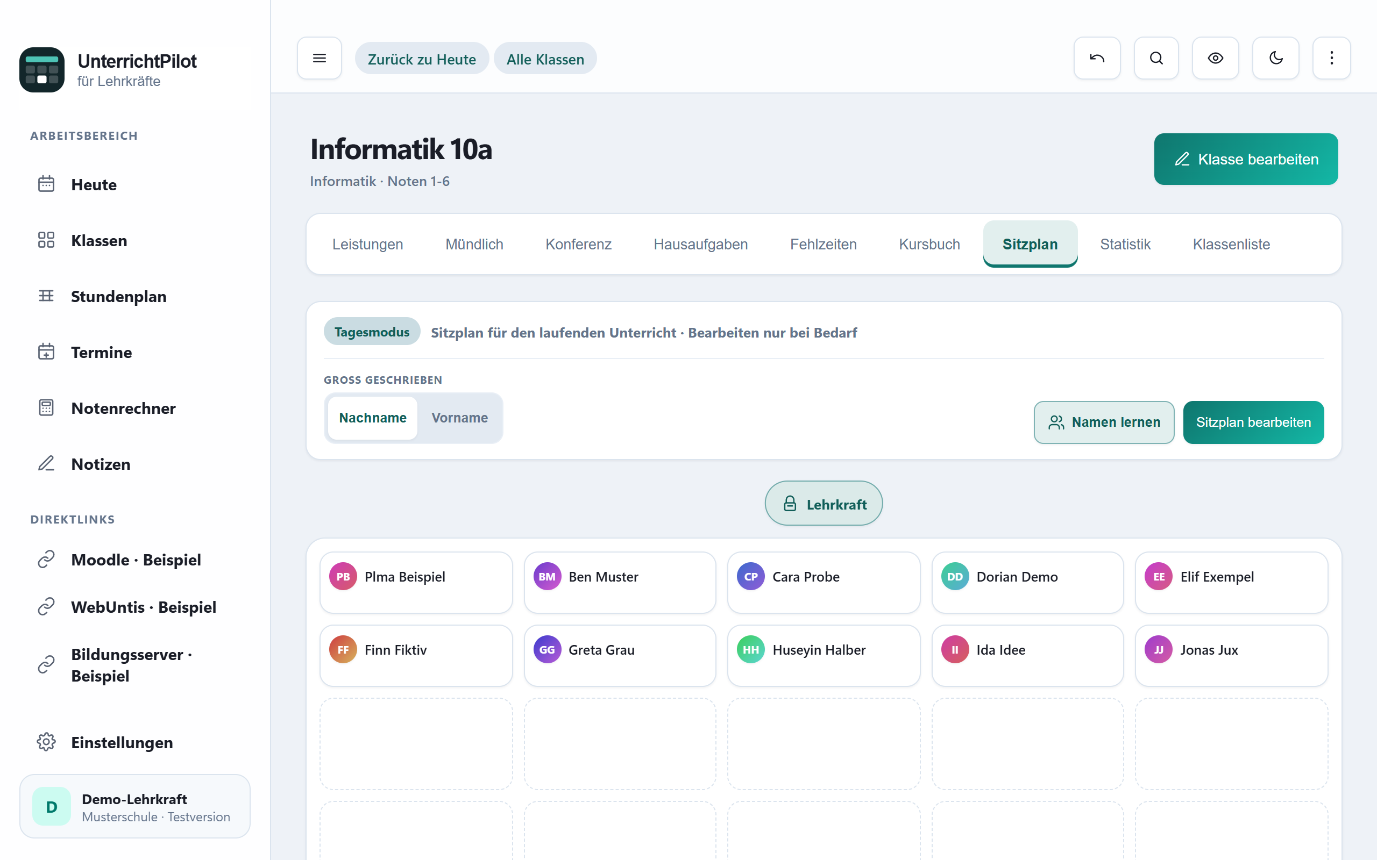The width and height of the screenshot is (1377, 860).
Task: Open Klassen in the sidebar
Action: tap(136, 240)
